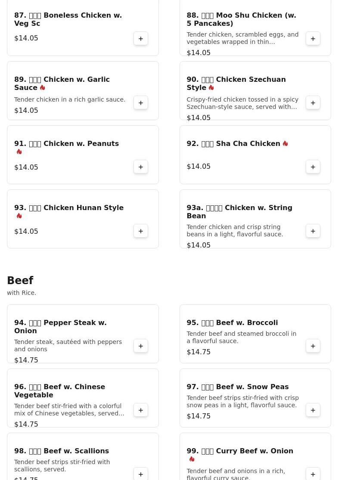Viewport: 338px width, 480px height.
Task: View the Pepper Steak w. Onion title
Action: (x=60, y=327)
